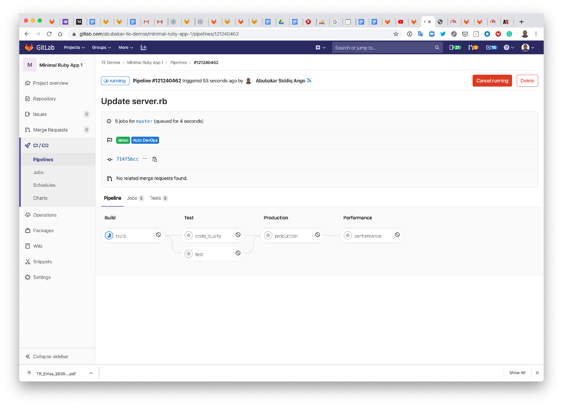
Task: Cancel the production job via slash icon
Action: click(x=318, y=235)
